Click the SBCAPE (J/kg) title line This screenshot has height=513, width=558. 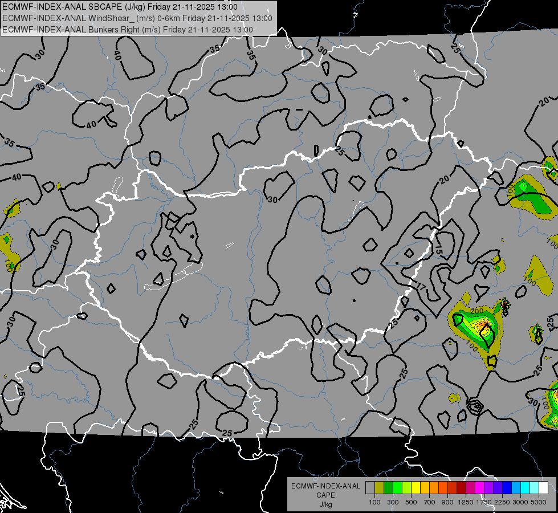click(120, 7)
